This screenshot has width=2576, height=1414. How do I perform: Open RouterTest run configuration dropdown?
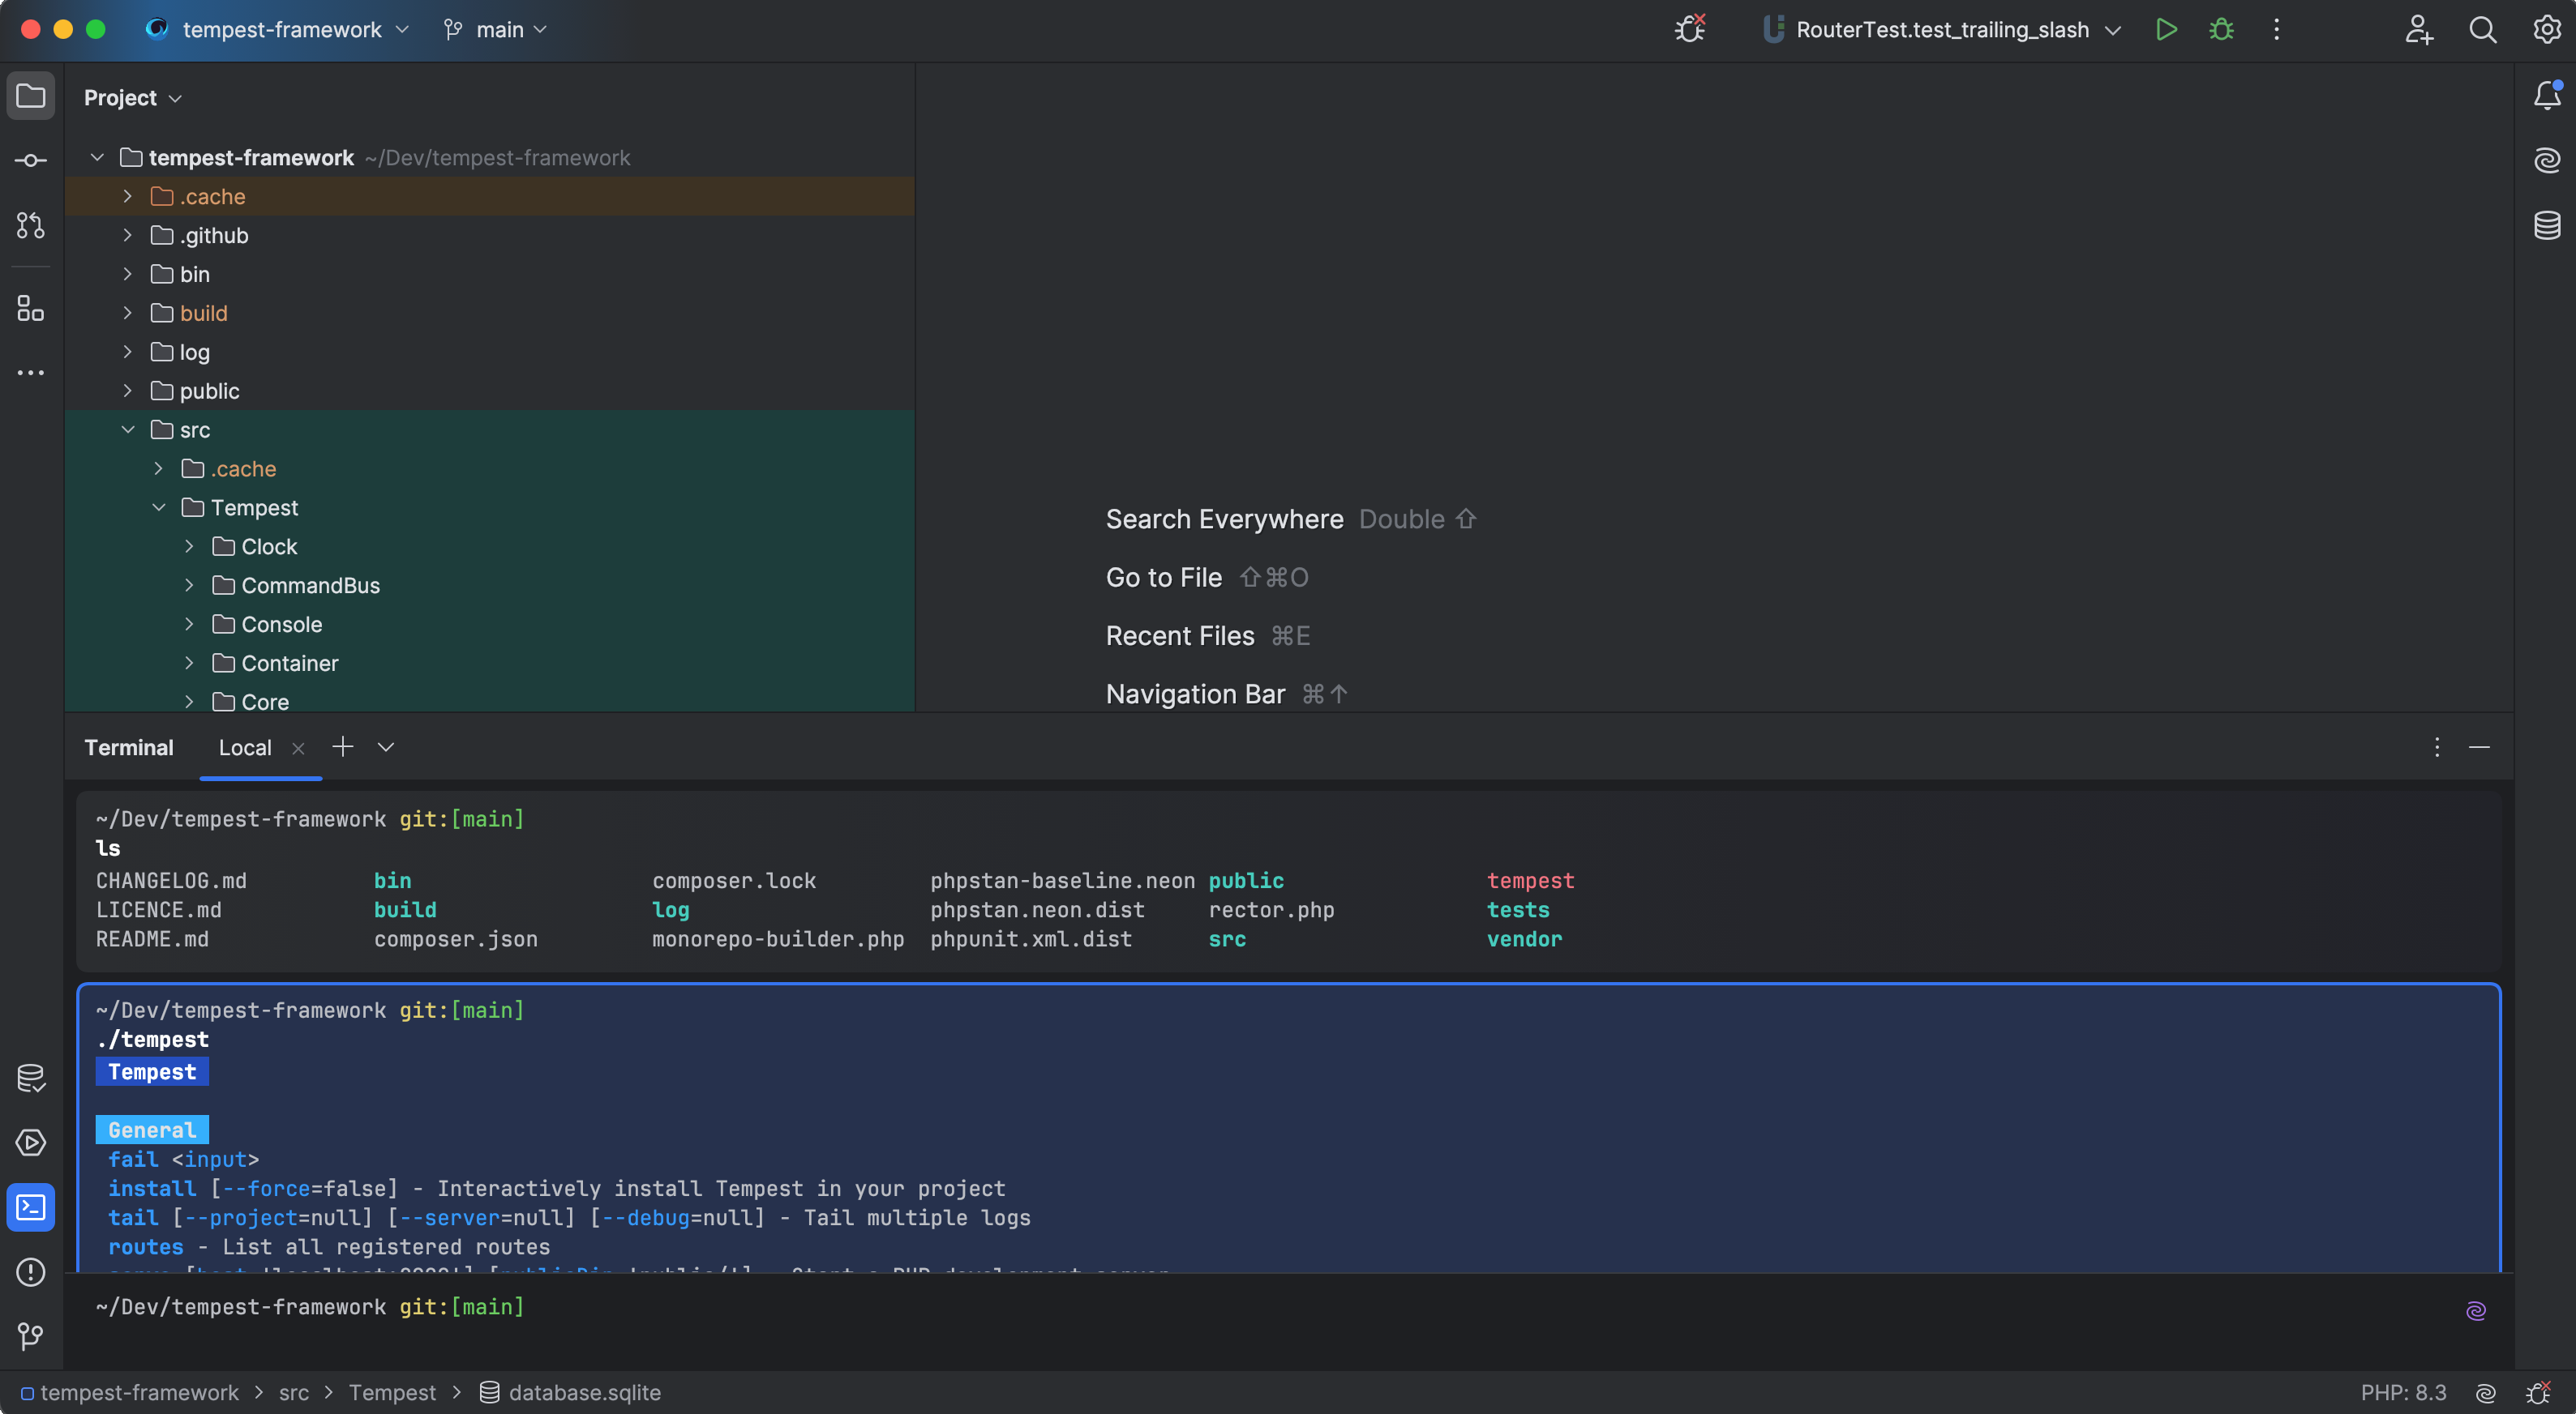click(x=1942, y=30)
